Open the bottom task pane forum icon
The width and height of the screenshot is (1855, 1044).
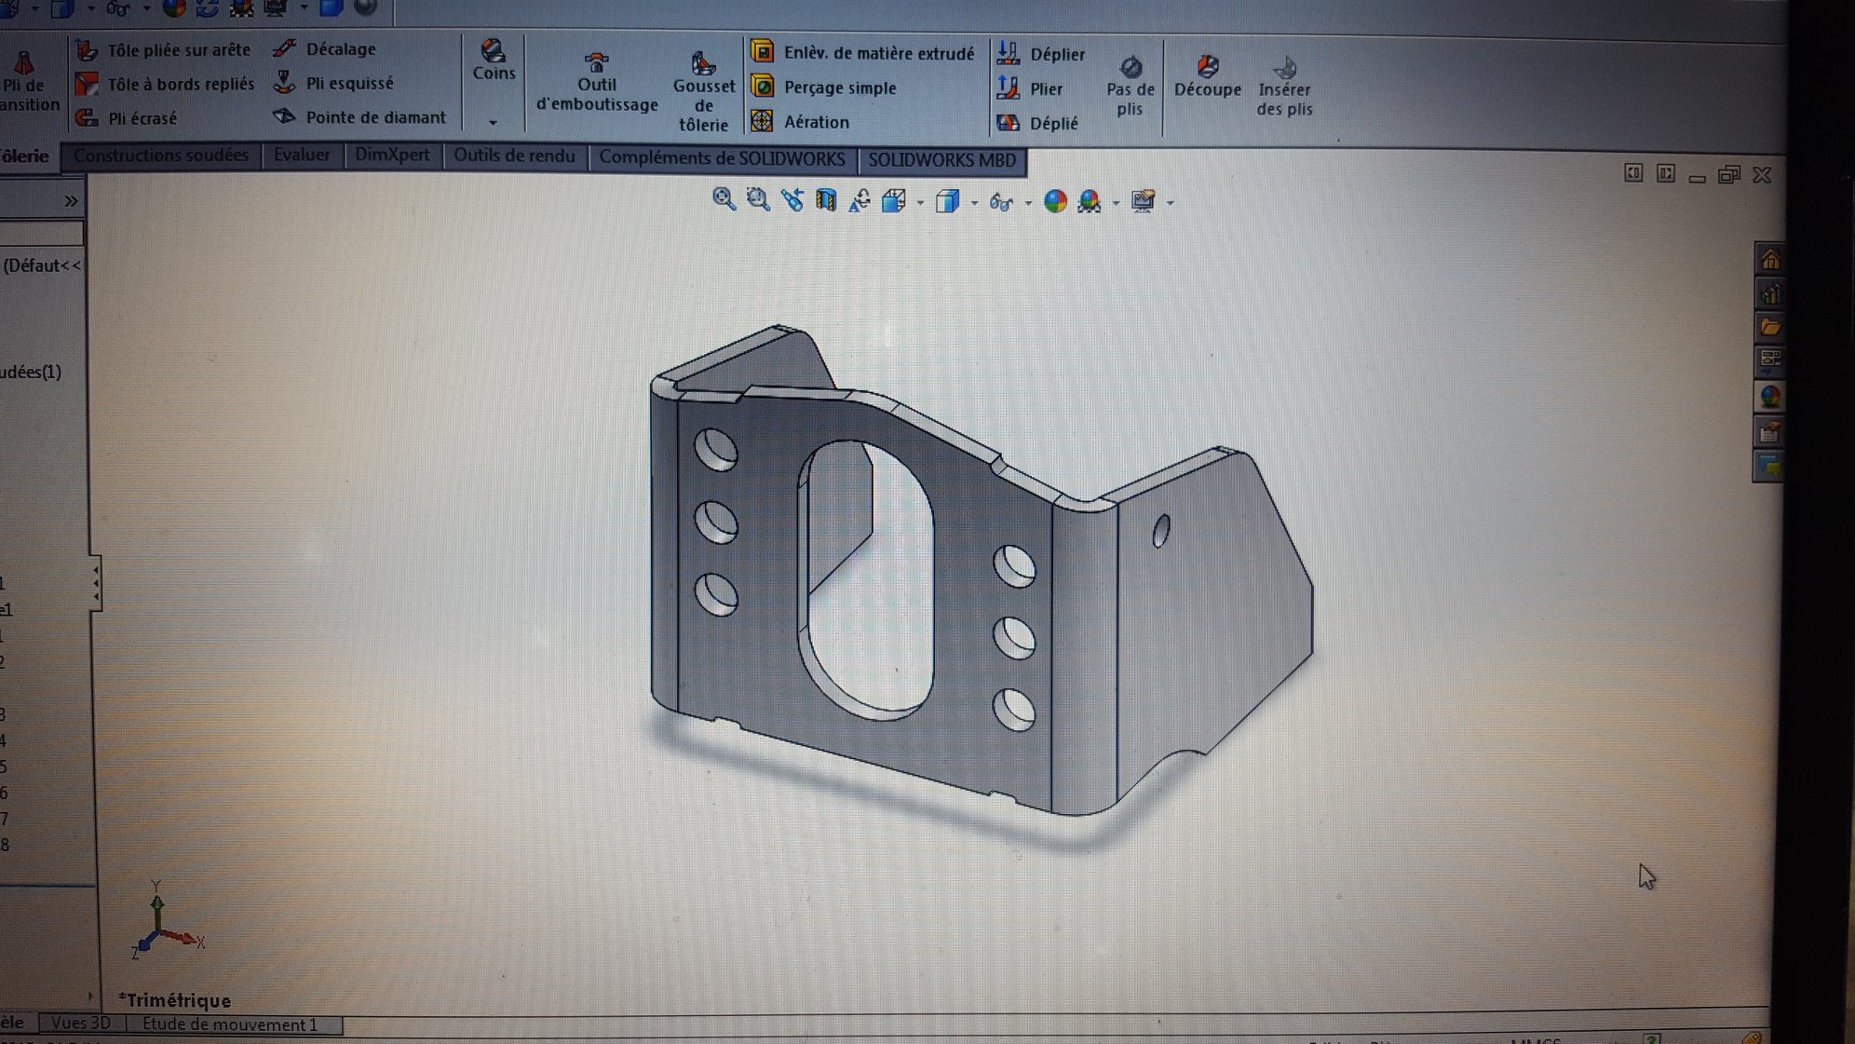1769,466
